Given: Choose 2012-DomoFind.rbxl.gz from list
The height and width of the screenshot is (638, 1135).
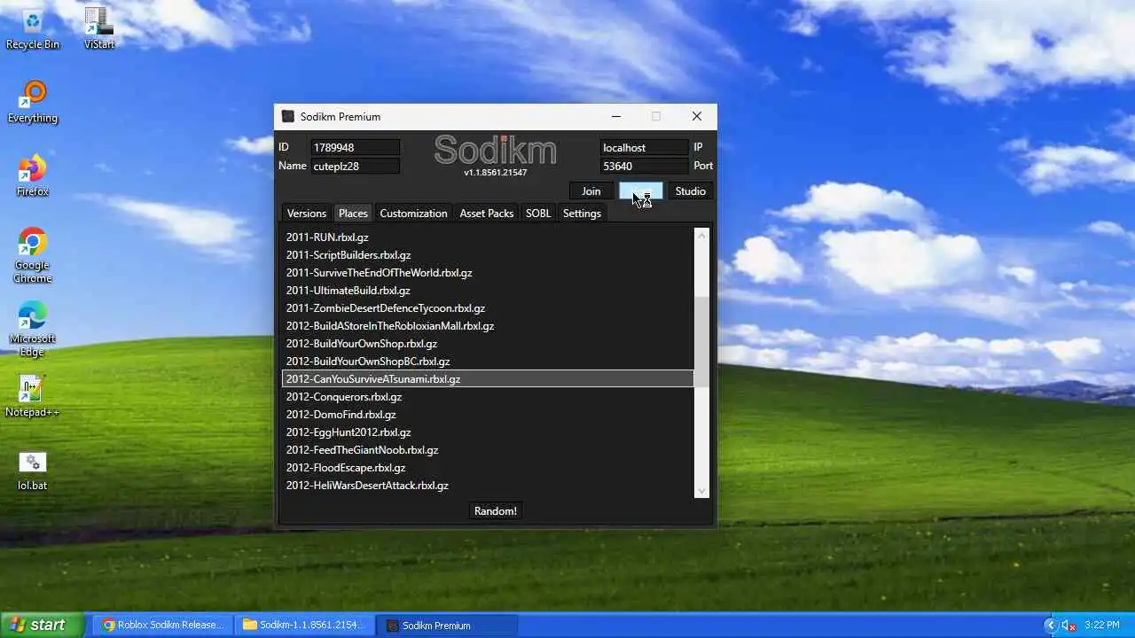Looking at the screenshot, I should point(488,415).
